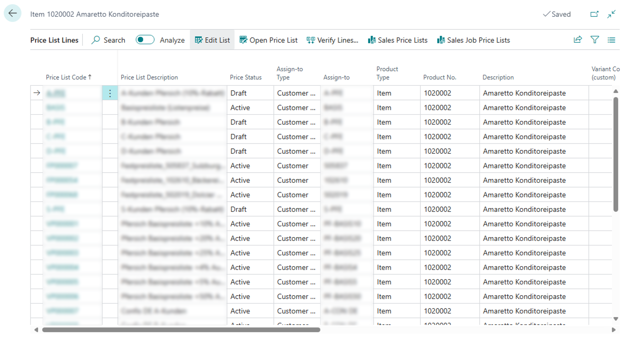The height and width of the screenshot is (339, 637).
Task: Open Sales Price Lists
Action: pyautogui.click(x=398, y=40)
